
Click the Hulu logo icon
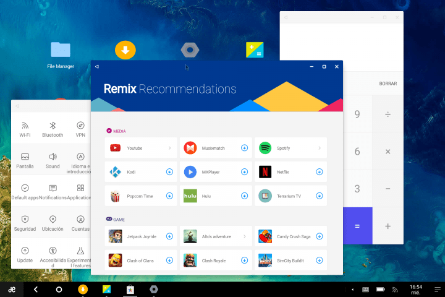pyautogui.click(x=190, y=196)
